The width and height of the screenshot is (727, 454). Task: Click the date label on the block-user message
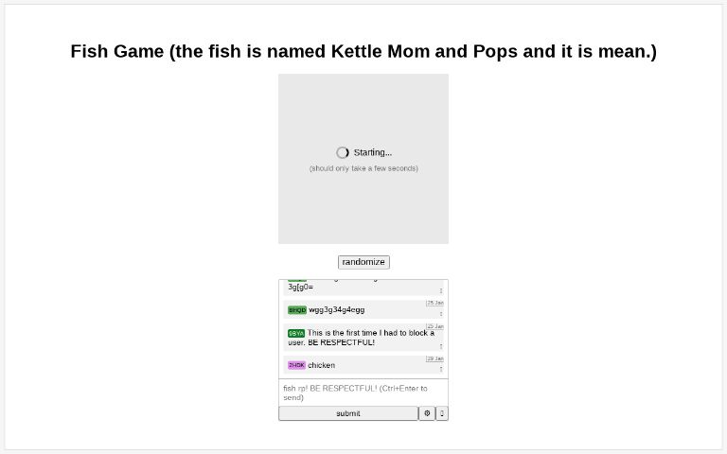tap(434, 326)
